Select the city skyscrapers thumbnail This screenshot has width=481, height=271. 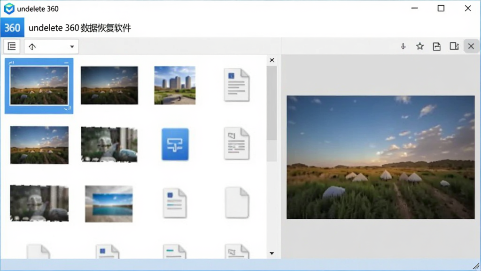point(175,86)
